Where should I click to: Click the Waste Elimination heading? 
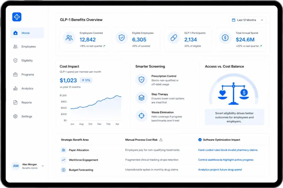coord(163,112)
